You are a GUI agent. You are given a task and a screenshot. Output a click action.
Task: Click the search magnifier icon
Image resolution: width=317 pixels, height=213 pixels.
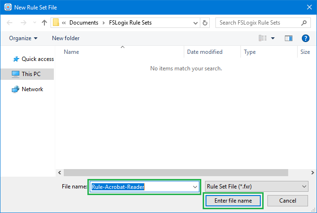click(x=304, y=23)
